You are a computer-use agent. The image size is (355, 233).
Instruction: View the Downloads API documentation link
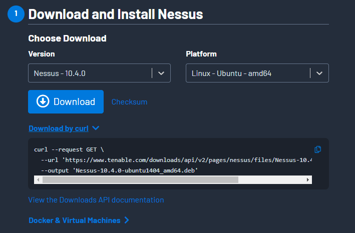tap(96, 200)
